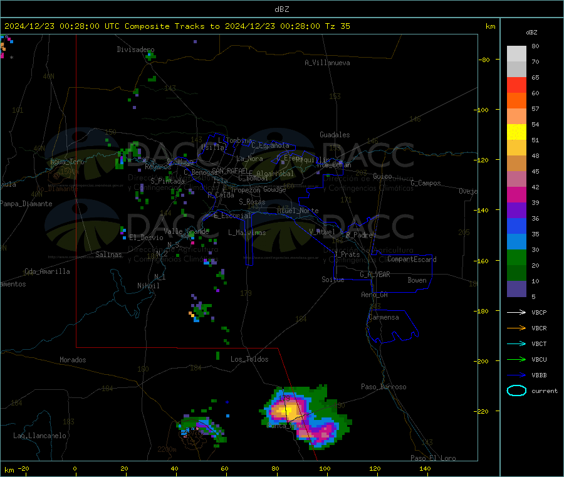Click the Paso_El_Loro map label

pos(433,458)
